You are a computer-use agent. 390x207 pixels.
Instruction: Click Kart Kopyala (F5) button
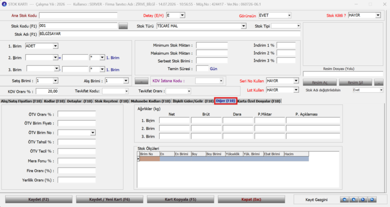click(x=181, y=199)
